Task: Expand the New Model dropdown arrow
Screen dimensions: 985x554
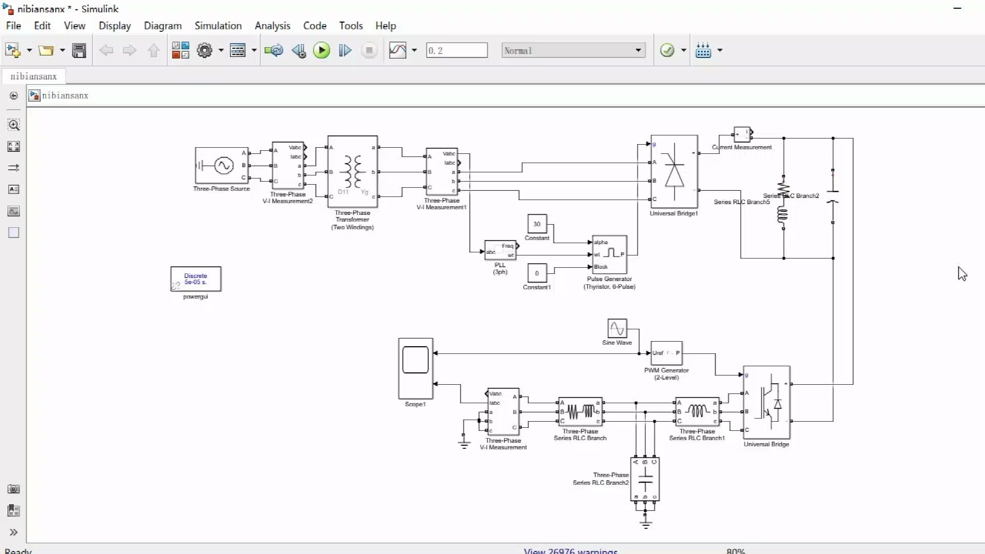Action: coord(29,50)
